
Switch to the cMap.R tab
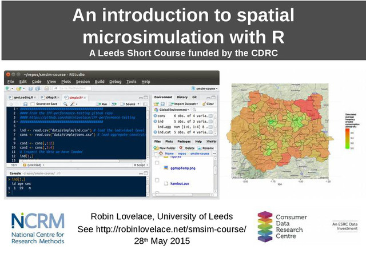(x=51, y=98)
